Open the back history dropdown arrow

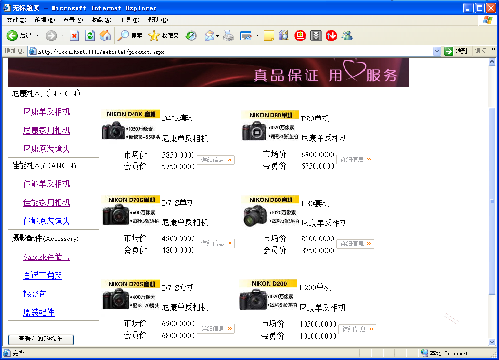click(x=38, y=35)
